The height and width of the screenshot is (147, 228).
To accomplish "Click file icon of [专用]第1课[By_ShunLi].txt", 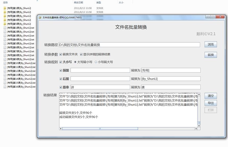I will pyautogui.click(x=5, y=28).
